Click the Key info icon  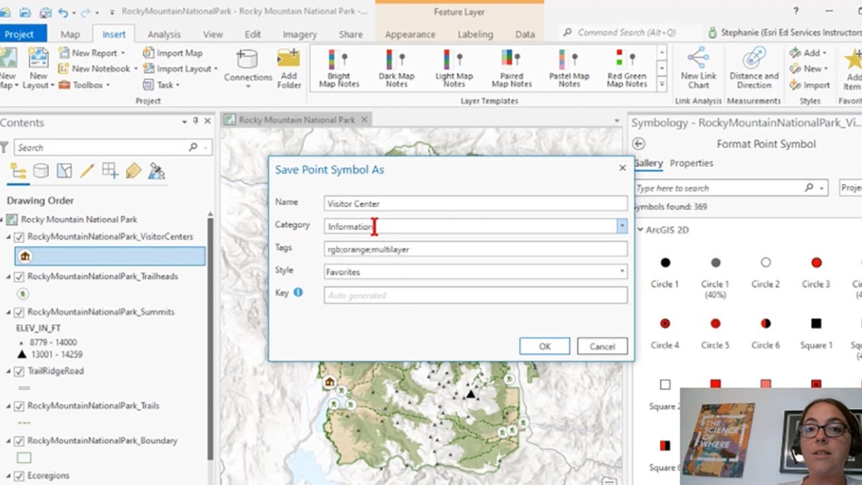coord(298,292)
